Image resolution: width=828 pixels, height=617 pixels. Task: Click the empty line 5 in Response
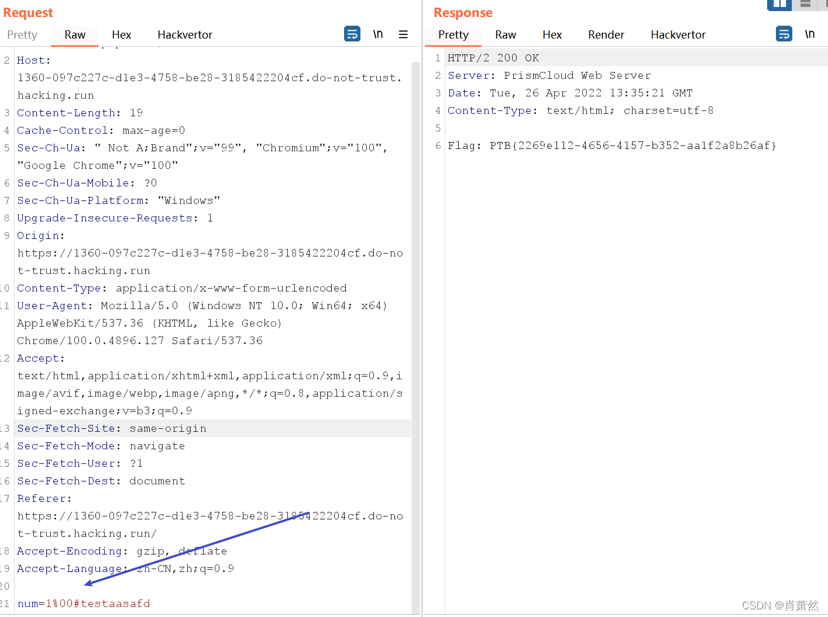click(637, 128)
